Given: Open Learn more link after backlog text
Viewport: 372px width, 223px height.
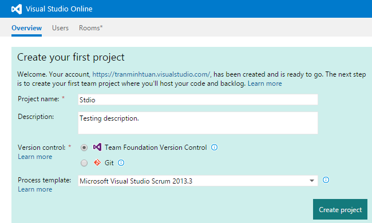Looking at the screenshot, I should (x=265, y=83).
